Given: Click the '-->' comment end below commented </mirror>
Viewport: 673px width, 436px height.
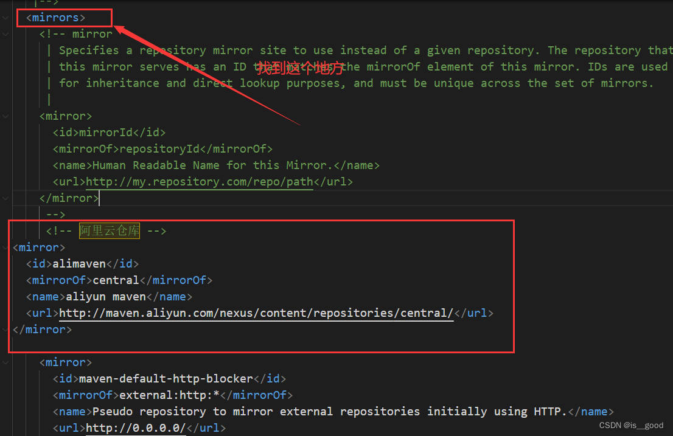Looking at the screenshot, I should point(56,215).
